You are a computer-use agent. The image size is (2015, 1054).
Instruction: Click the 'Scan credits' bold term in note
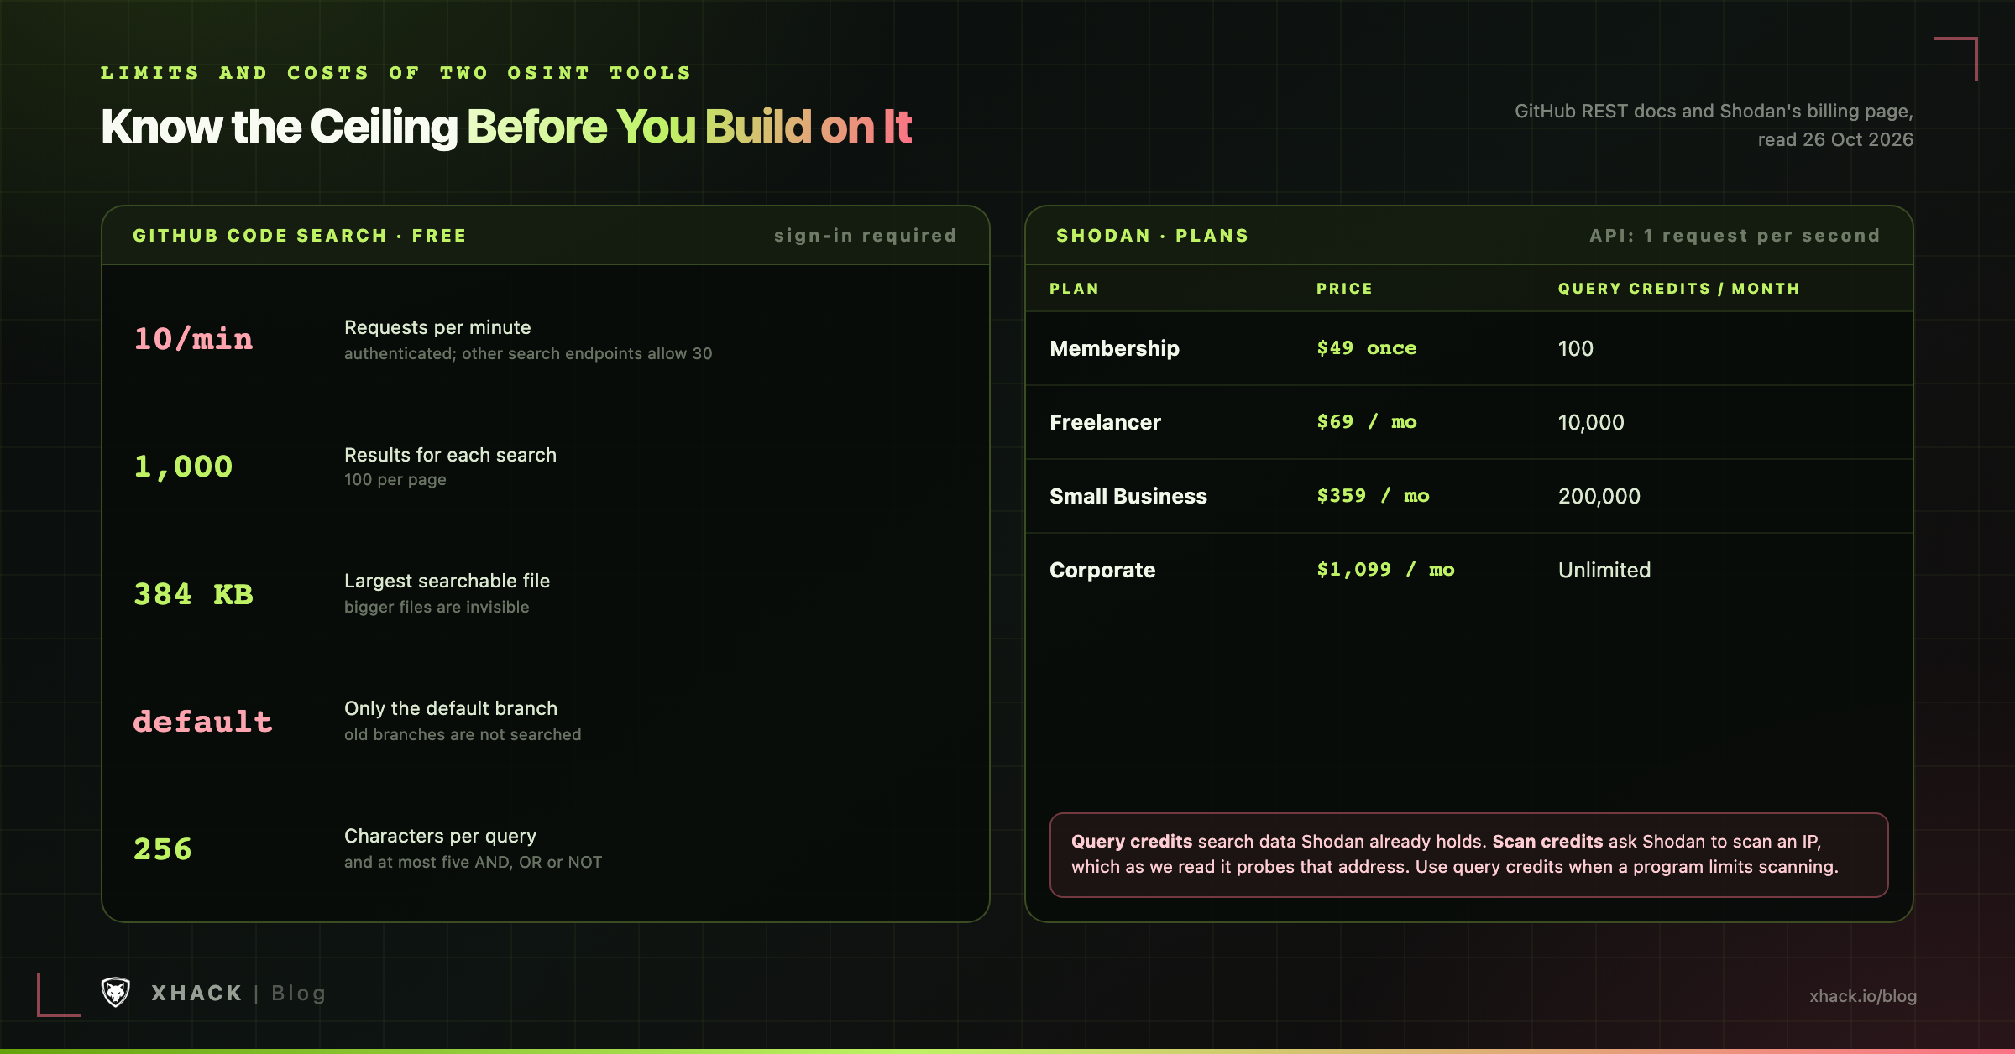point(1547,842)
